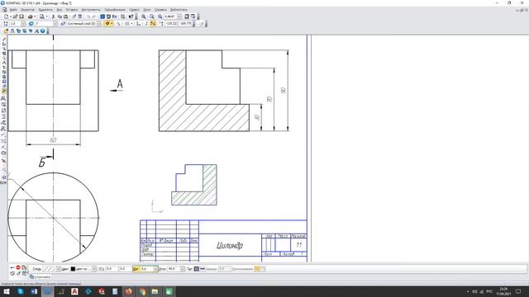Open Chrome from the taskbar
Image resolution: width=529 pixels, height=297 pixels.
[142, 291]
